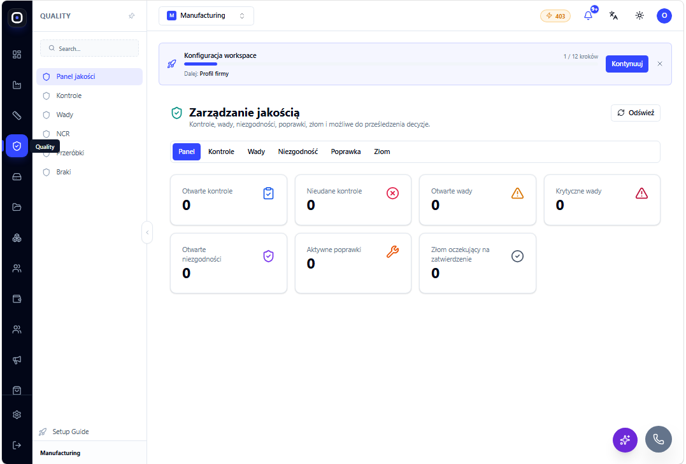This screenshot has height=464, width=686.
Task: Click the inventory drawer icon in left rail
Action: (17, 177)
